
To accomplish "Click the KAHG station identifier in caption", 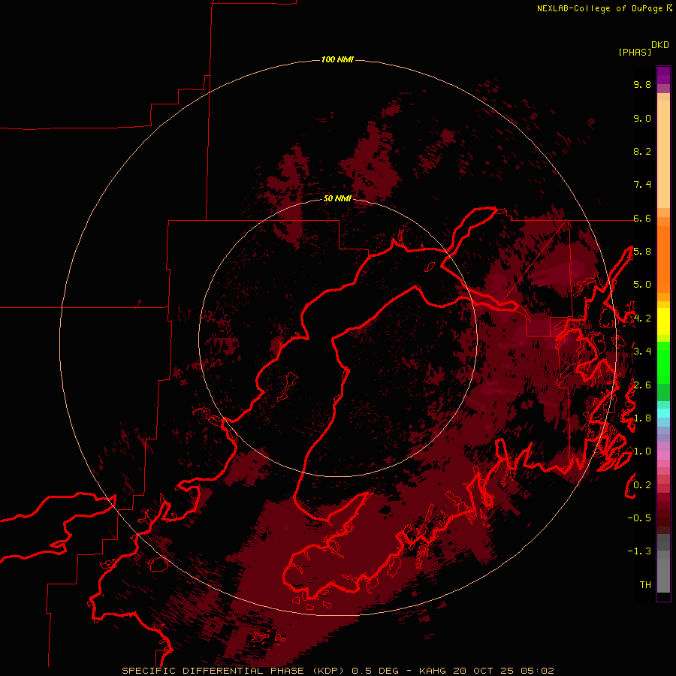I will pyautogui.click(x=433, y=671).
